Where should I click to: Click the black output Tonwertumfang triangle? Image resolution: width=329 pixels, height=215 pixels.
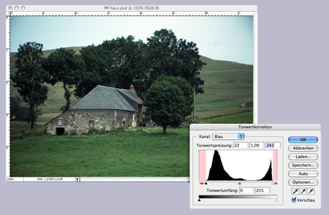[199, 200]
